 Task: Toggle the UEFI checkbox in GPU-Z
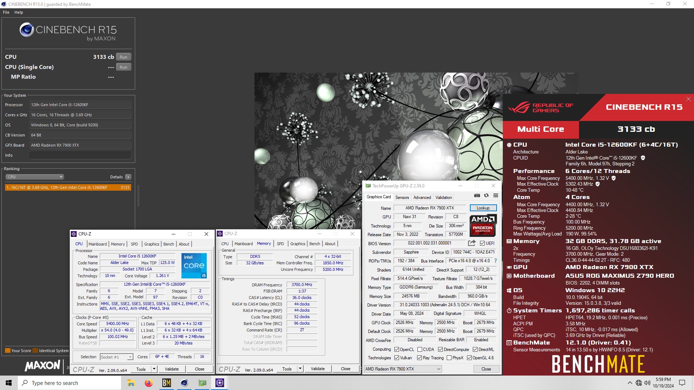483,243
